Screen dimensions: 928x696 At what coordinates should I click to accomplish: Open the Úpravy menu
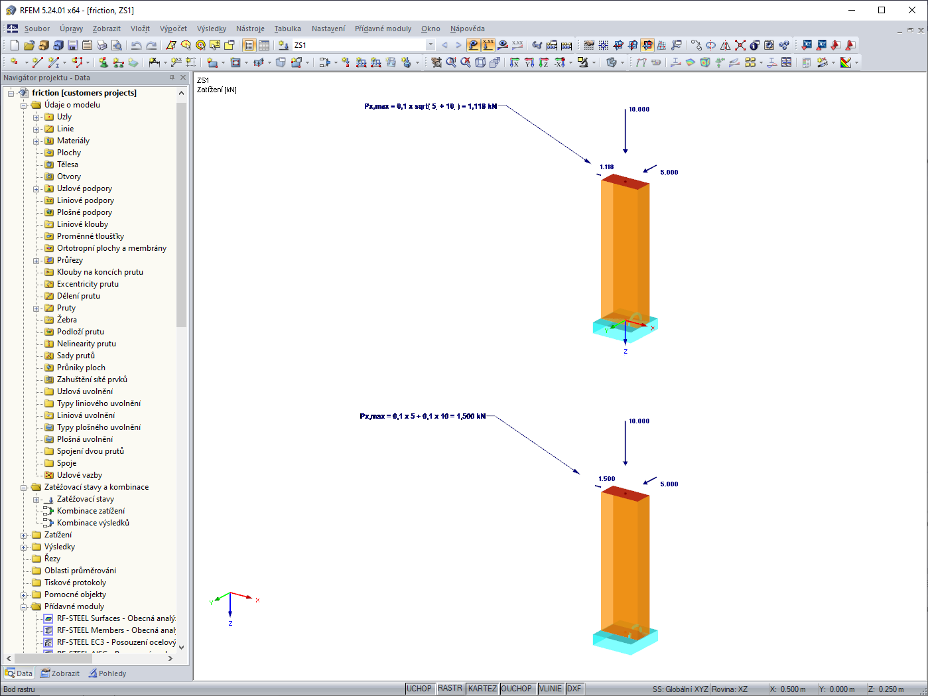(71, 29)
